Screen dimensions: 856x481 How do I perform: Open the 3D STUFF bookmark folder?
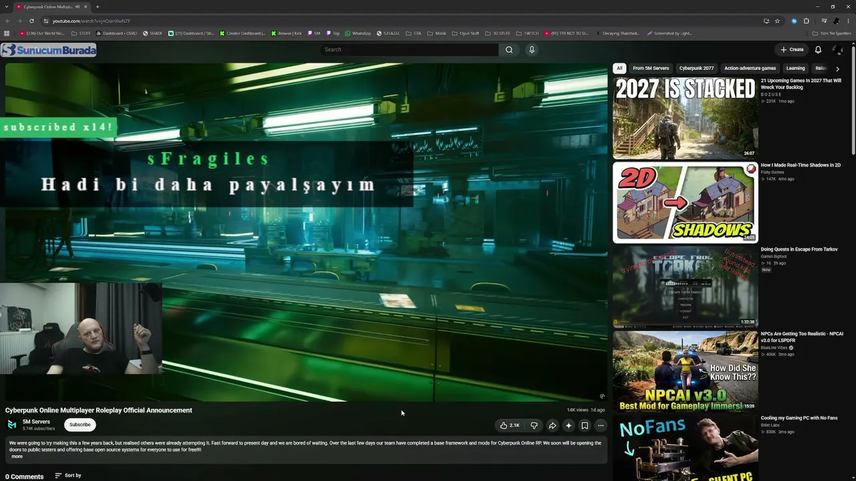point(498,33)
